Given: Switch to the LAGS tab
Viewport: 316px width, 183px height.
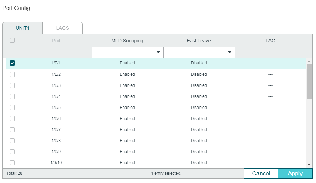Looking at the screenshot, I should [62, 28].
